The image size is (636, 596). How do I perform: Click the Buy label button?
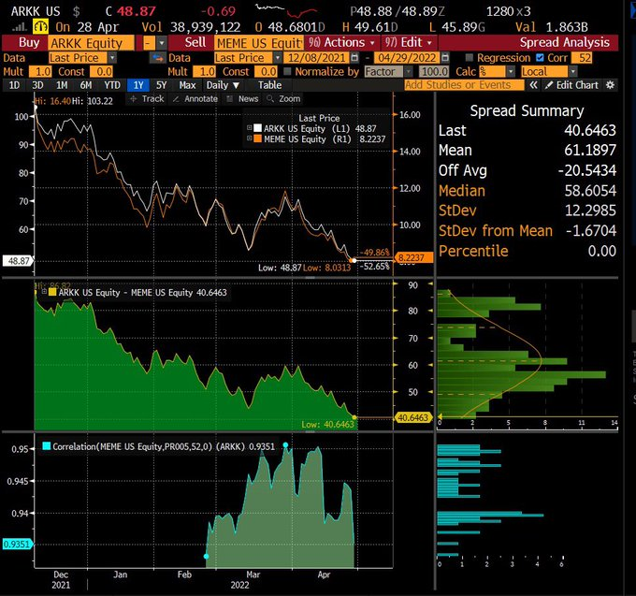click(x=29, y=42)
